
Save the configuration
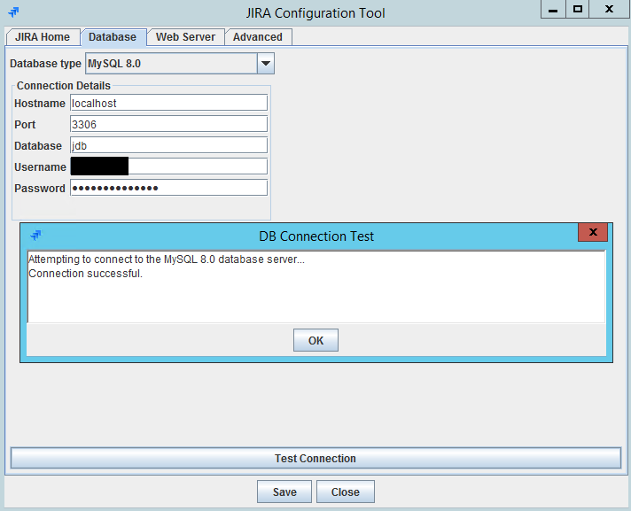[x=284, y=492]
